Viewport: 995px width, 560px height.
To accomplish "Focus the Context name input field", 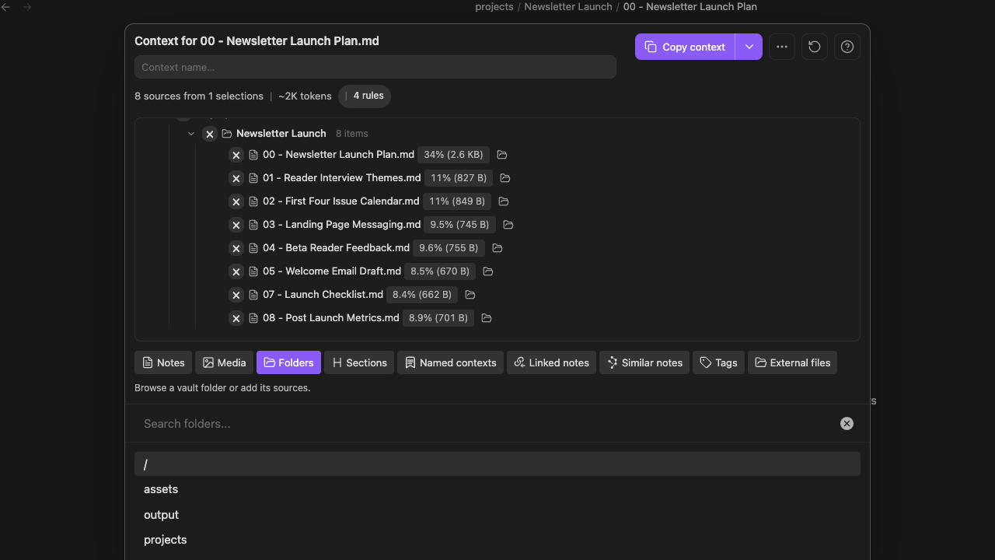I will [375, 67].
